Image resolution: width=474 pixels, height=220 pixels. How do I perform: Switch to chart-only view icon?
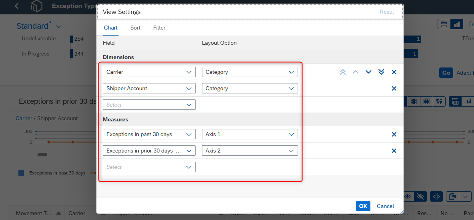(468, 102)
